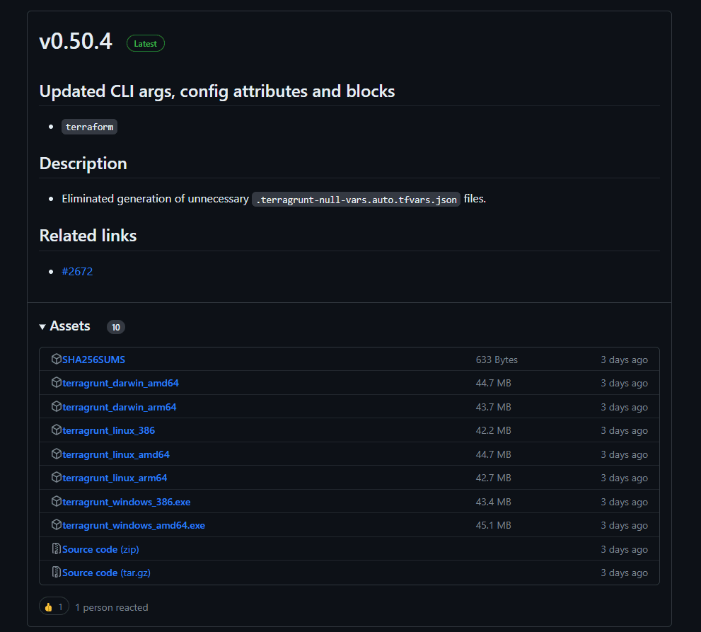Screen dimensions: 701x632
Task: Open the v0.50.4 release title
Action: click(x=76, y=41)
